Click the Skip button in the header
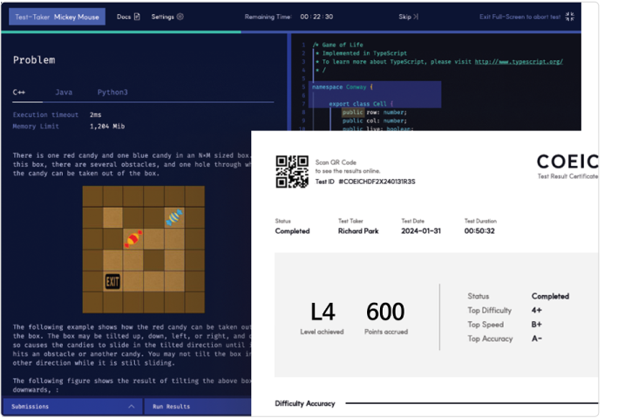The height and width of the screenshot is (418, 618). pyautogui.click(x=404, y=17)
